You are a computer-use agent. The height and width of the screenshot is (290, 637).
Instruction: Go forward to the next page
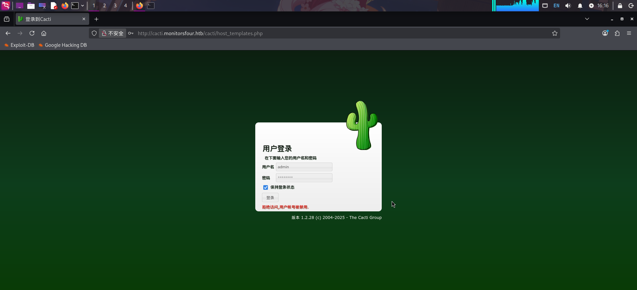pos(20,33)
